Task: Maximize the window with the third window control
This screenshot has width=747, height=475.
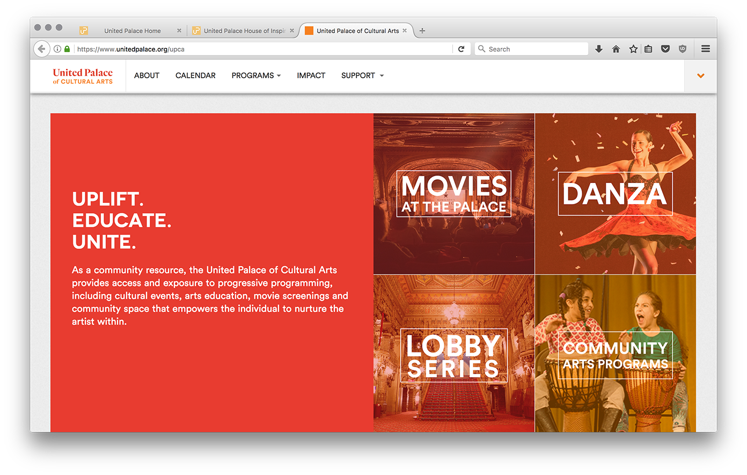Action: pos(59,27)
